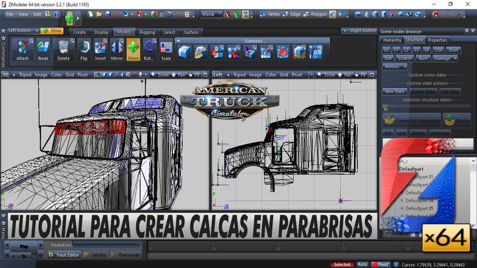
Task: Click the Set Key button
Action: coord(95,255)
